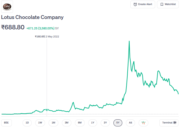Select the 1W time range
The height and width of the screenshot is (130, 183).
point(40,123)
